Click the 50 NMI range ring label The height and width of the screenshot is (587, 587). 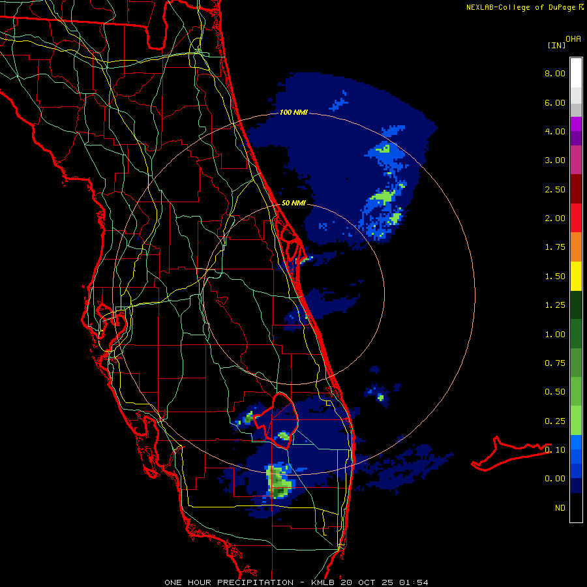(293, 203)
